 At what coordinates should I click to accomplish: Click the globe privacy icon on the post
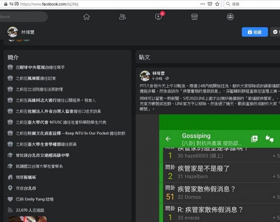pos(167,78)
